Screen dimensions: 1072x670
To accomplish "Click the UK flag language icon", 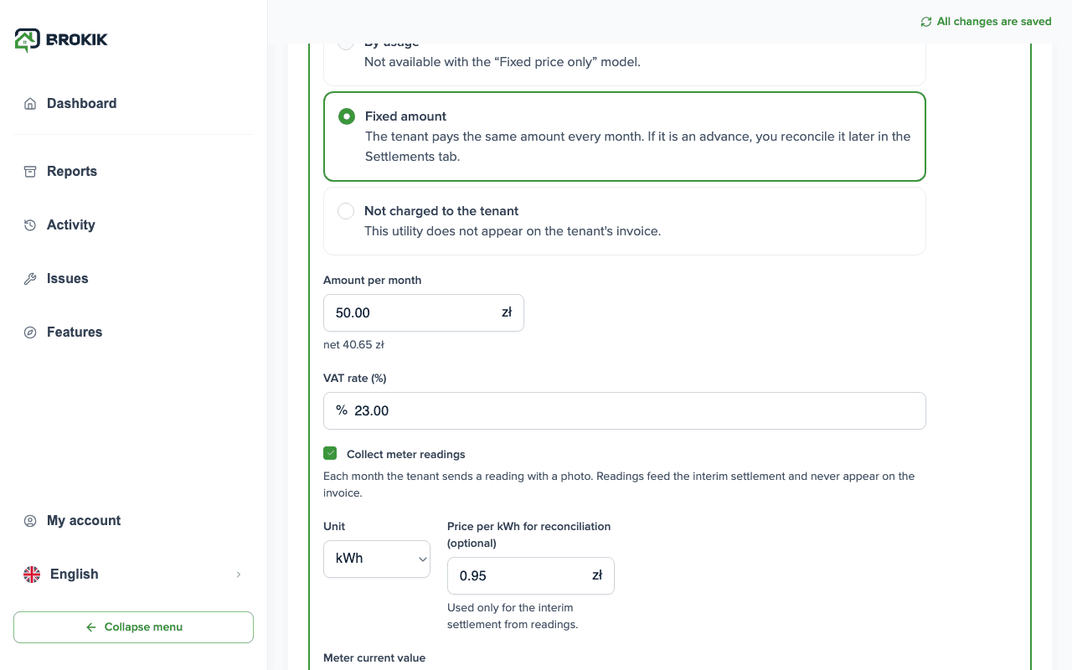I will 32,575.
